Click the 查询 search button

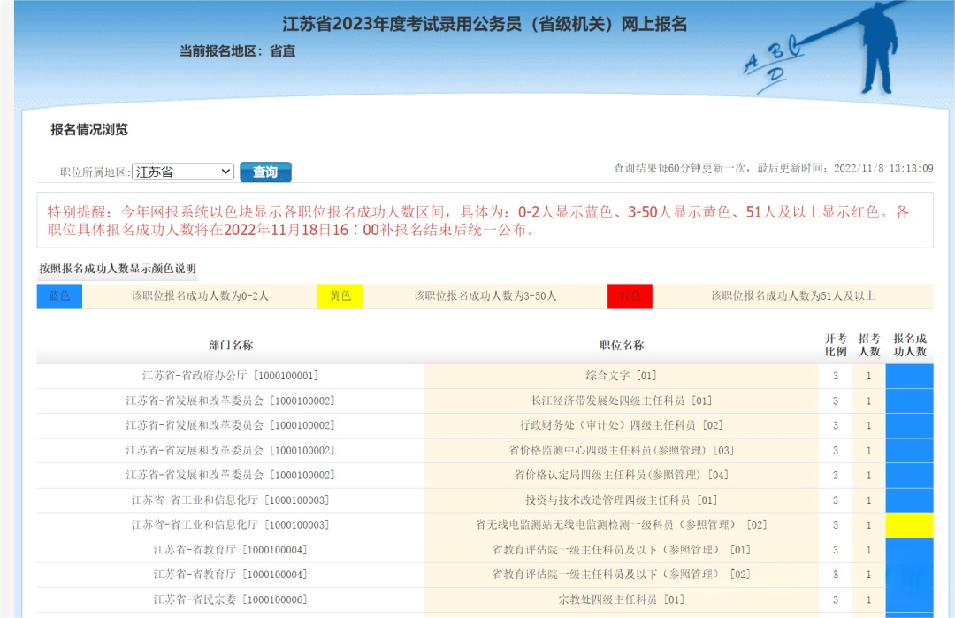(x=265, y=172)
